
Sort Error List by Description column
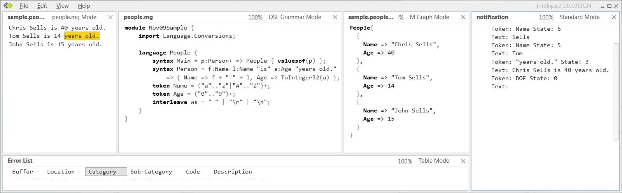(233, 172)
